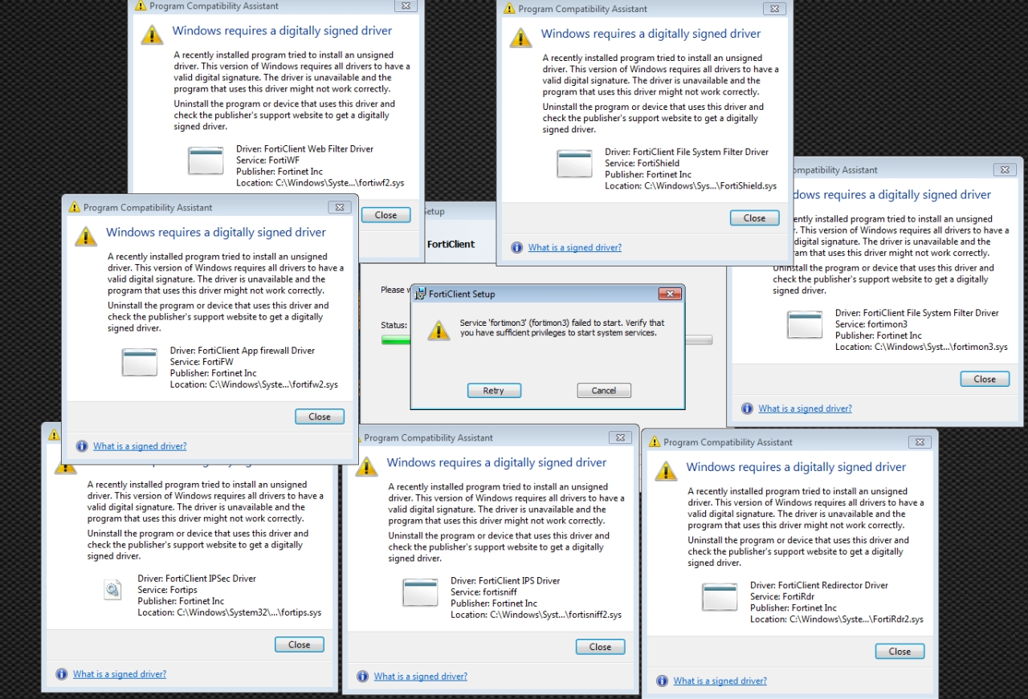Close the Fortips IPSec driver dialog

(x=300, y=645)
